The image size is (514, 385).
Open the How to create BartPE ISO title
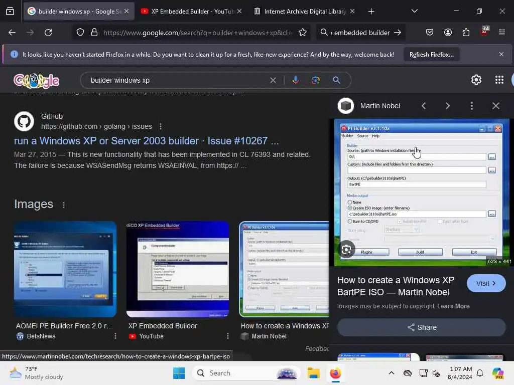pos(396,286)
